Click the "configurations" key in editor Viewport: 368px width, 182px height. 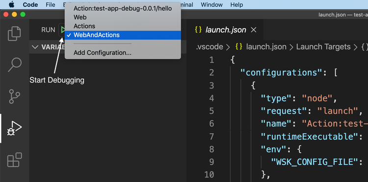point(282,73)
